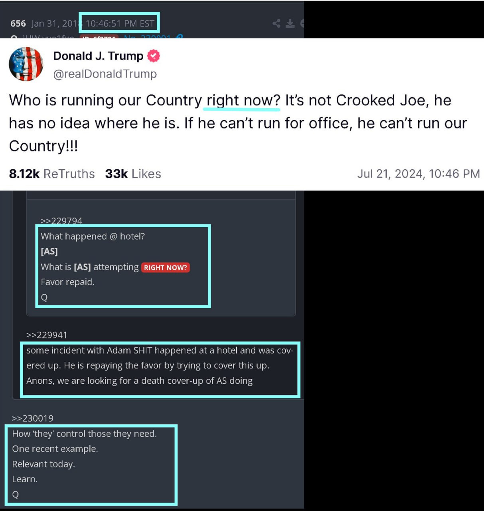The height and width of the screenshot is (511, 484).
Task: Click the underlined "right now?" text
Action: 243,100
